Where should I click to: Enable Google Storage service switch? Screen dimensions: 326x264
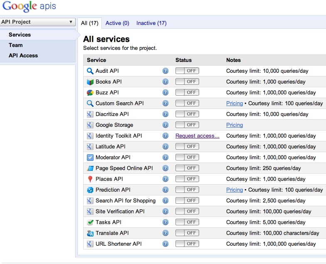tap(187, 125)
